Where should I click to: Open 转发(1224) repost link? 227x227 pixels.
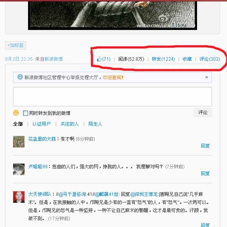[163, 59]
